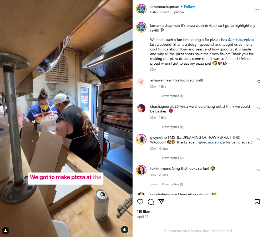Follow the iamannachapman account
This screenshot has width=263, height=237.
coord(189,7)
